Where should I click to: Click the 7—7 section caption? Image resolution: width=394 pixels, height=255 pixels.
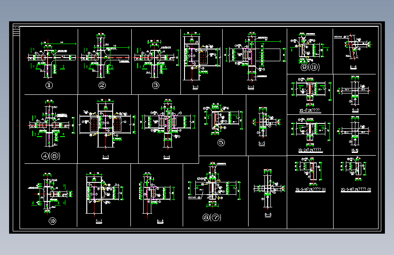(99, 221)
